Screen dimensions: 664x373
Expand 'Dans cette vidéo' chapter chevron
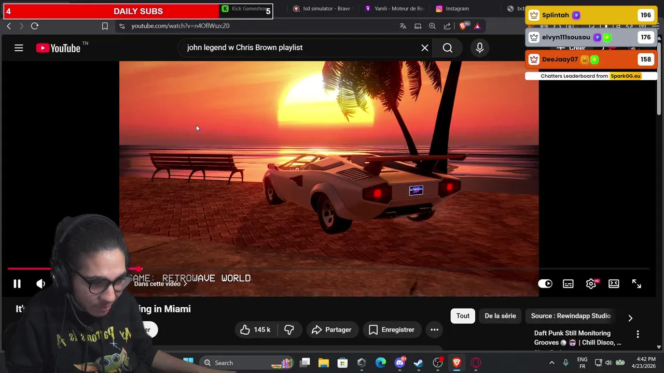pyautogui.click(x=185, y=284)
